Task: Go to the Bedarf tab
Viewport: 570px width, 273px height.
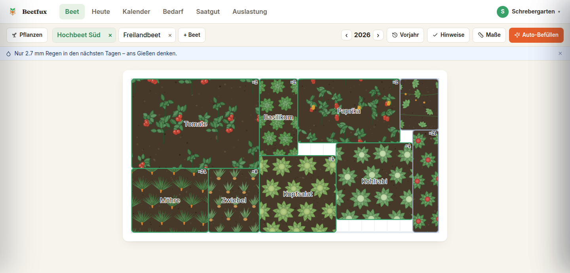Action: pos(173,11)
